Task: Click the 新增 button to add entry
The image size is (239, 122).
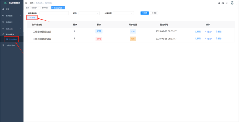Action: [32, 18]
